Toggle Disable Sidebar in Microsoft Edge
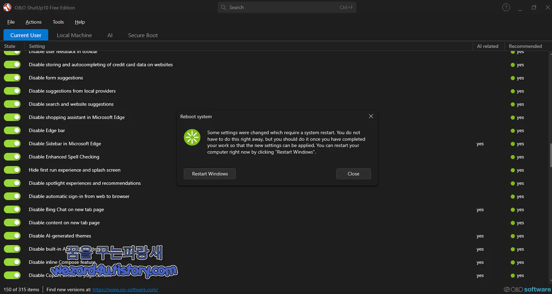Image resolution: width=552 pixels, height=294 pixels. click(x=12, y=144)
